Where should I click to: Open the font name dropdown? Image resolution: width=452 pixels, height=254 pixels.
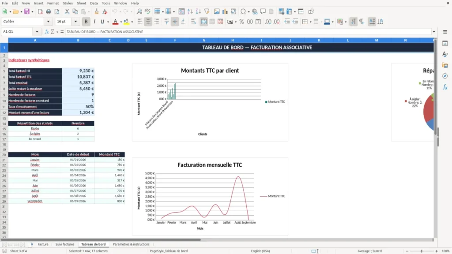(48, 21)
